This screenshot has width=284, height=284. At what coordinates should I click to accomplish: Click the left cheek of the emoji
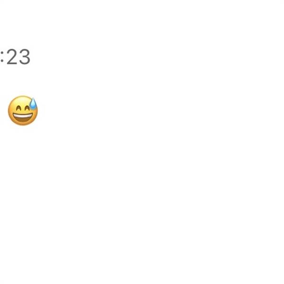tap(11, 113)
